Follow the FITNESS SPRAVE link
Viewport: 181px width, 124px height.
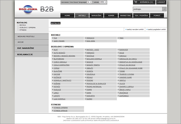(60, 111)
